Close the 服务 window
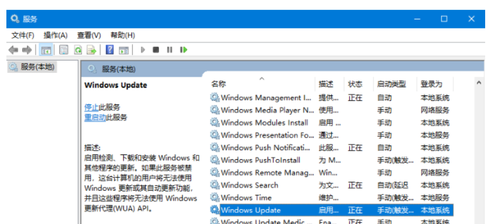Screen dimensions: 494x224 (471, 19)
